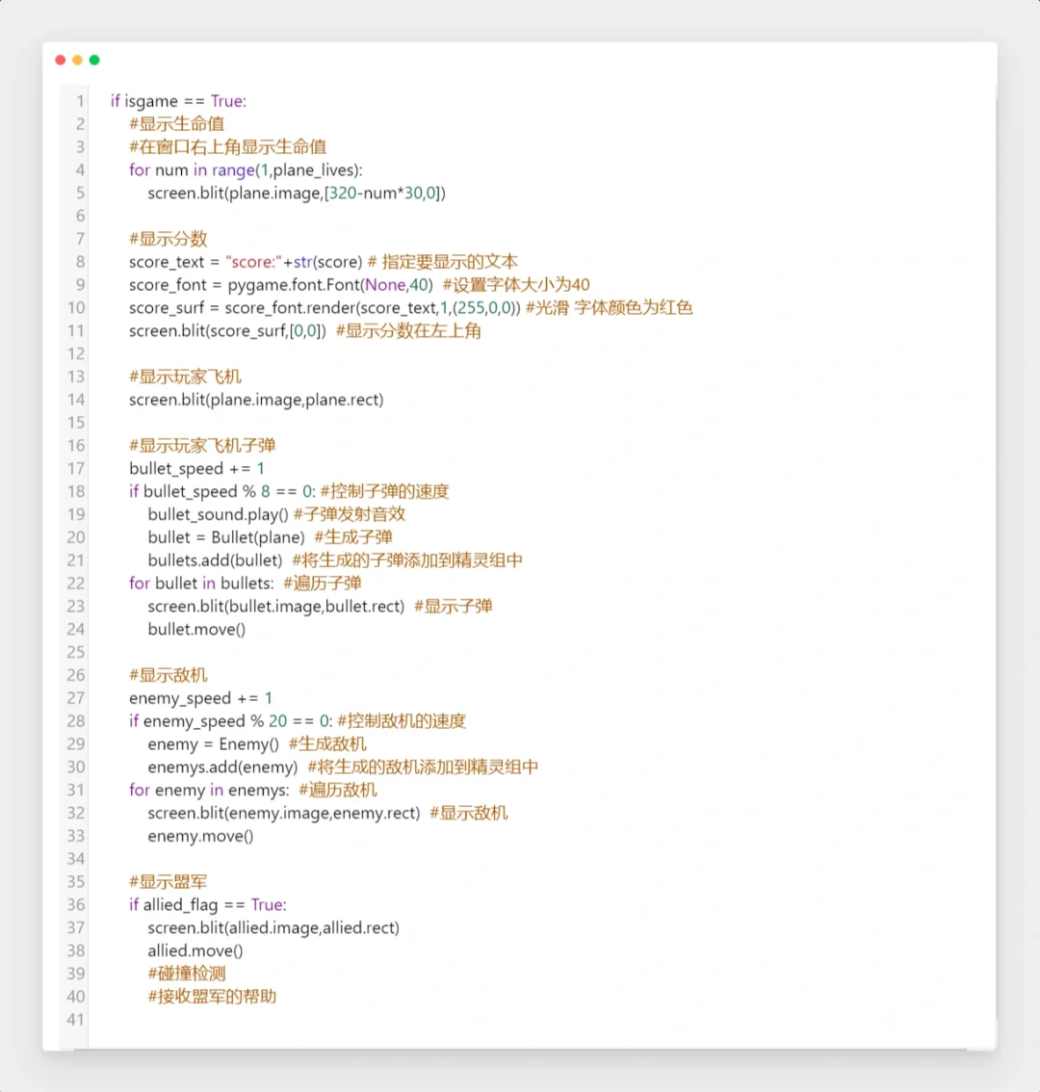Click 'enemys.add(enemy)' code

[222, 767]
